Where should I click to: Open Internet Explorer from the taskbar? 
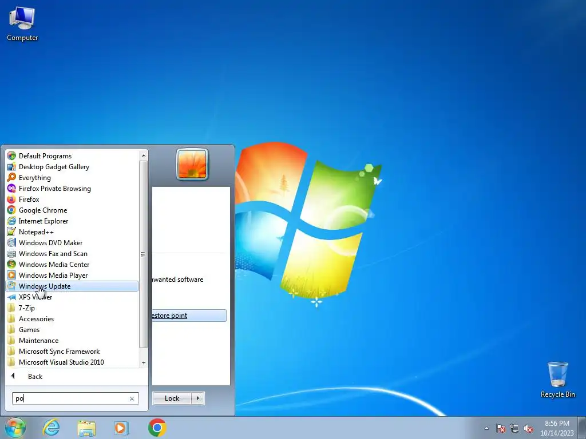click(51, 428)
